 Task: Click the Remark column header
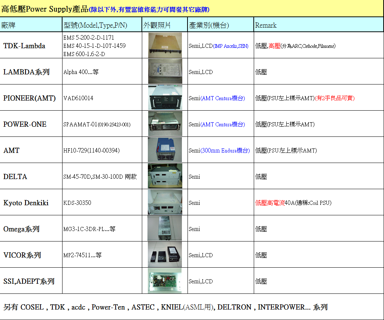[x=266, y=25]
